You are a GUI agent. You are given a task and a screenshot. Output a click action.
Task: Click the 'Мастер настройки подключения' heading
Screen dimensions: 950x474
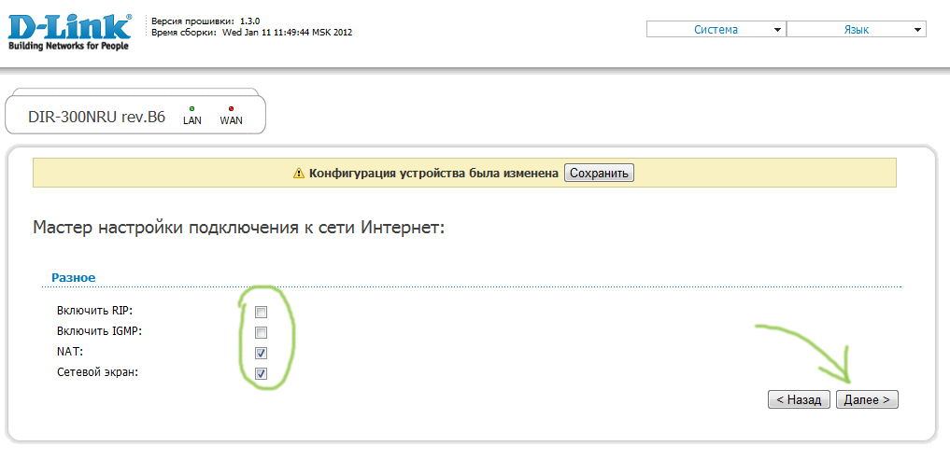tap(238, 227)
